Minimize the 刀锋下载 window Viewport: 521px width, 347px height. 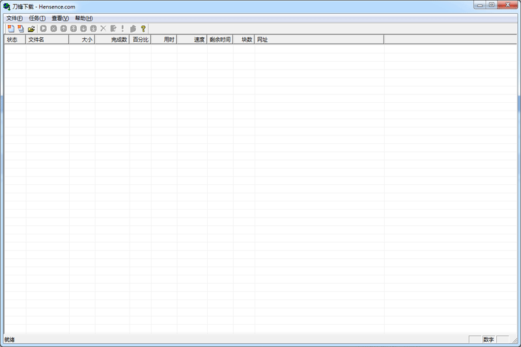pos(479,5)
